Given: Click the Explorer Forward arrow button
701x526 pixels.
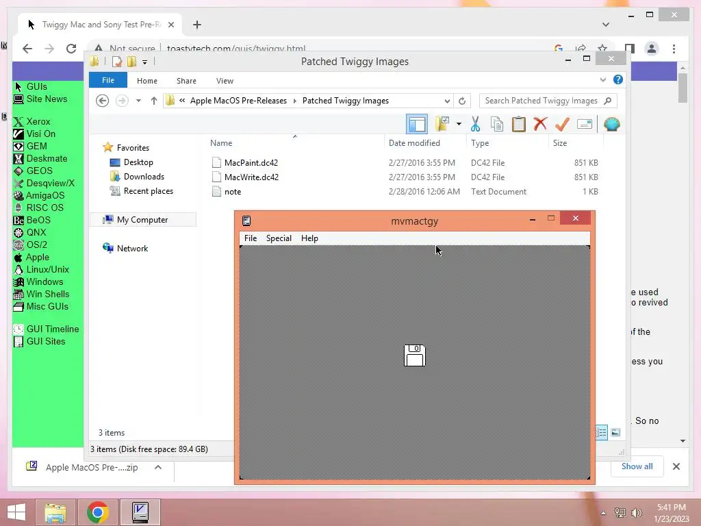Looking at the screenshot, I should pos(122,101).
